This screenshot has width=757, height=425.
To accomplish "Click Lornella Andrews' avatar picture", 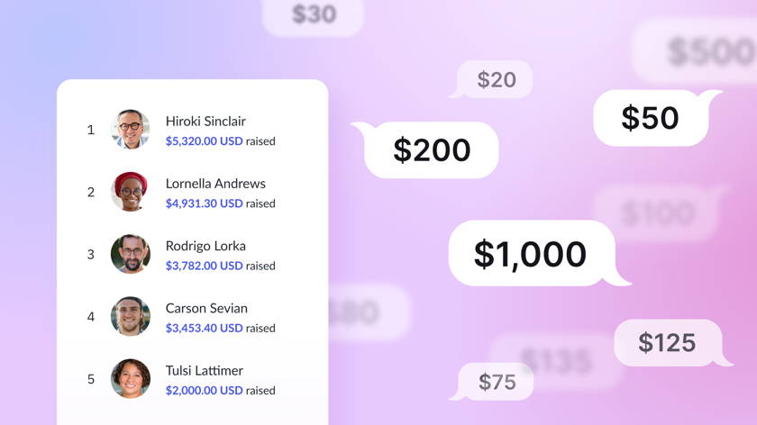I will (130, 192).
